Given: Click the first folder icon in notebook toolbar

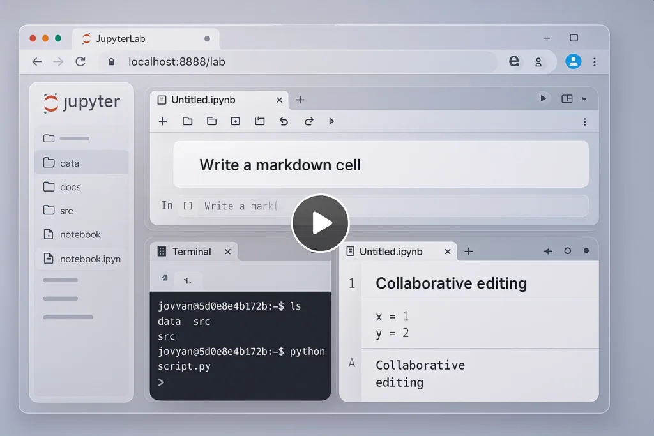Looking at the screenshot, I should click(187, 121).
